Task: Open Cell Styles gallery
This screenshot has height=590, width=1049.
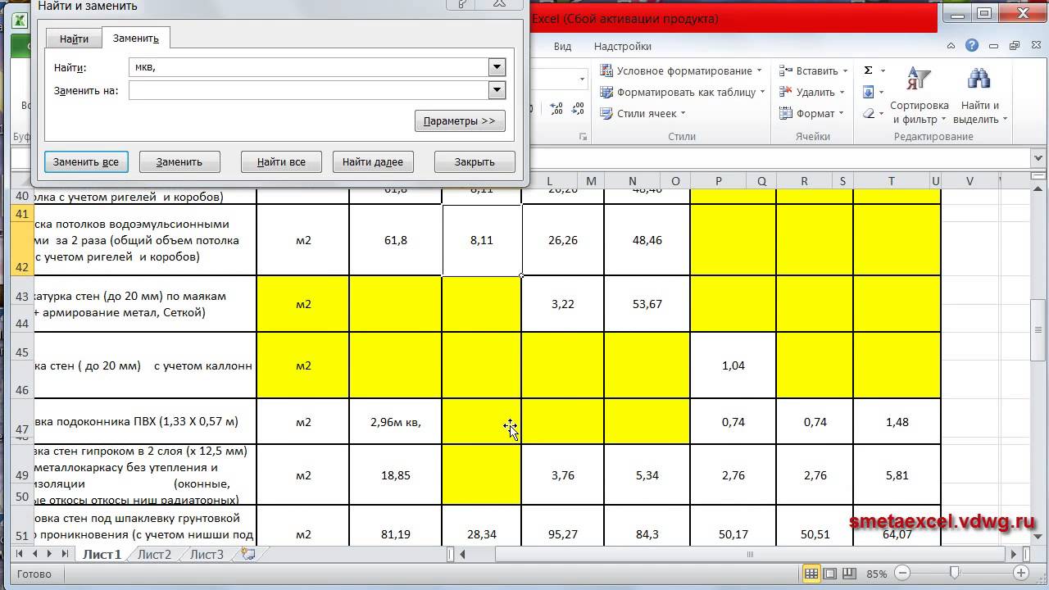Action: tap(643, 113)
